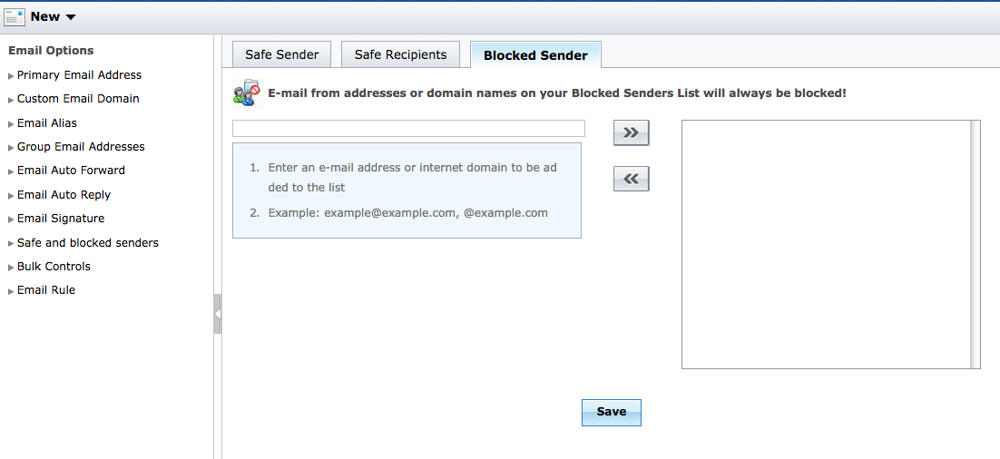
Task: Click the blocked list vertical scrollbar
Action: click(975, 244)
